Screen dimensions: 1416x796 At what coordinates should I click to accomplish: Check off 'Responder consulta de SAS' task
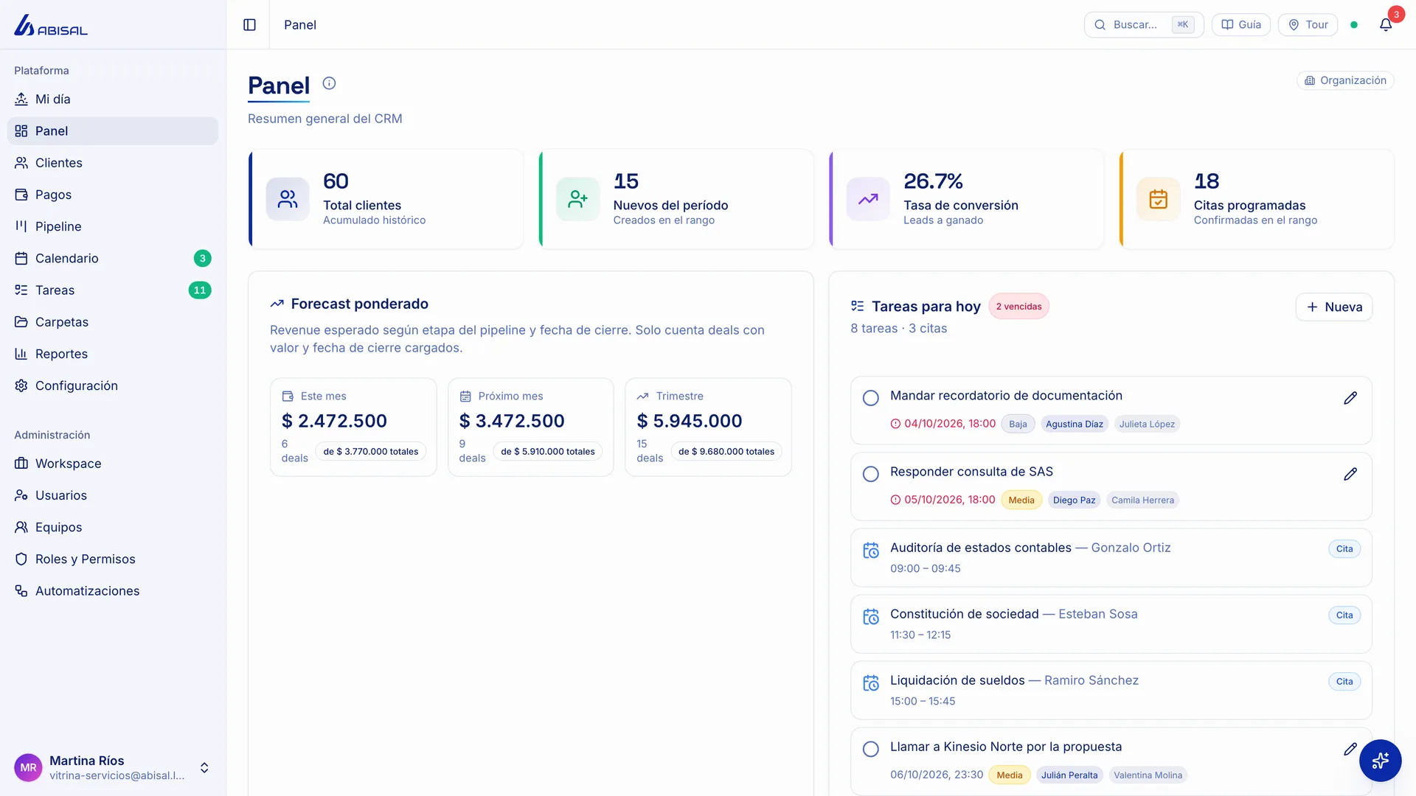(871, 474)
